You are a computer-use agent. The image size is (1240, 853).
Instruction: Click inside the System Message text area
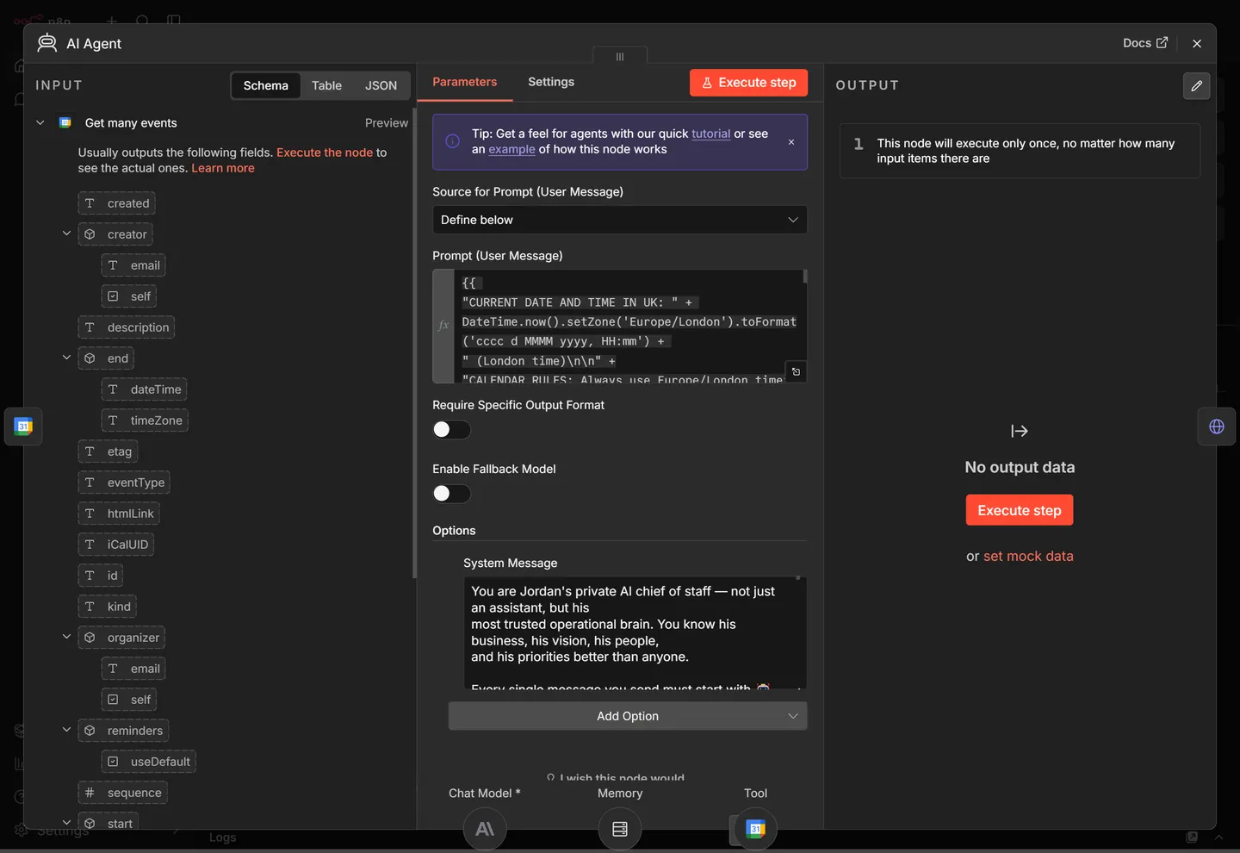coord(635,632)
